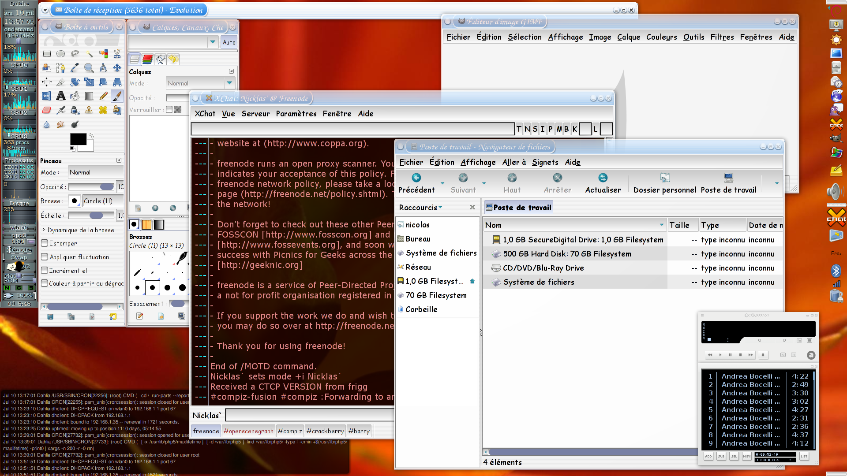Select the Paintbrush tool
Viewport: 847px width, 476px height.
117,96
